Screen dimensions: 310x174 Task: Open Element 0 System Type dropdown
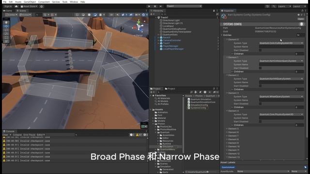pyautogui.click(x=281, y=43)
